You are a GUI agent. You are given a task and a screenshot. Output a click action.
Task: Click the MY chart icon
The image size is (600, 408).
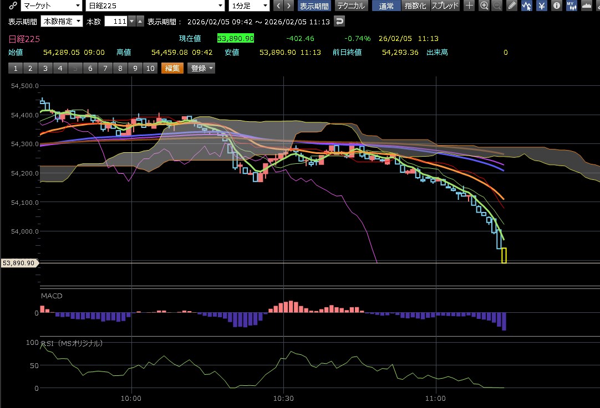coord(571,6)
